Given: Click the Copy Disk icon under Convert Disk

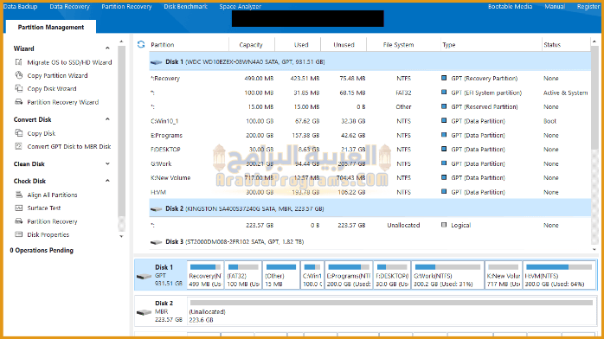Looking at the screenshot, I should pos(18,133).
